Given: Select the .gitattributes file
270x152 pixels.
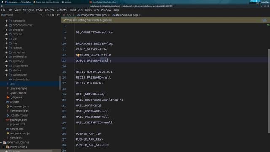Looking at the screenshot, I should coord(18,93).
